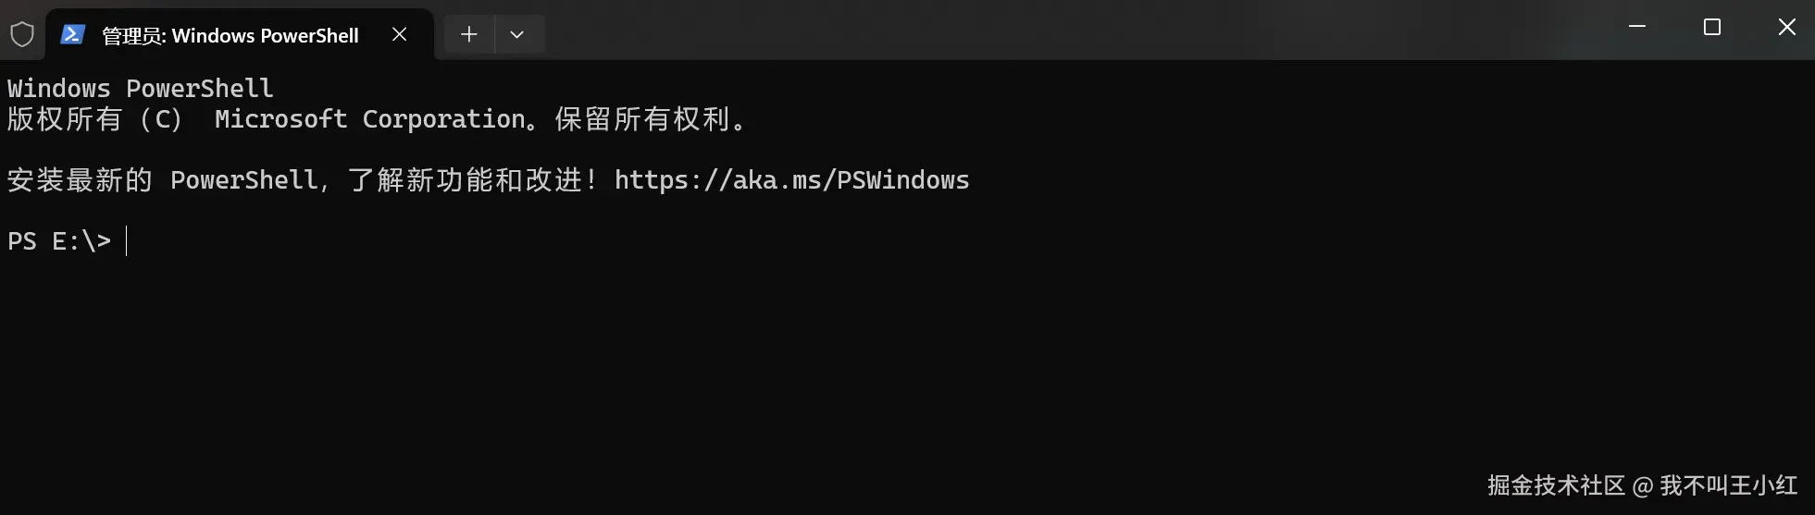Expand the new tab profile dropdown chevron
1815x515 pixels.
click(x=517, y=34)
